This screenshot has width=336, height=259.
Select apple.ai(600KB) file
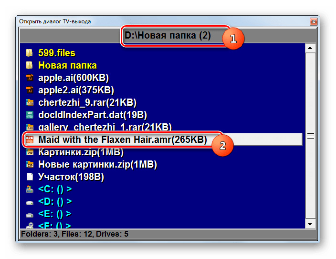(x=73, y=78)
